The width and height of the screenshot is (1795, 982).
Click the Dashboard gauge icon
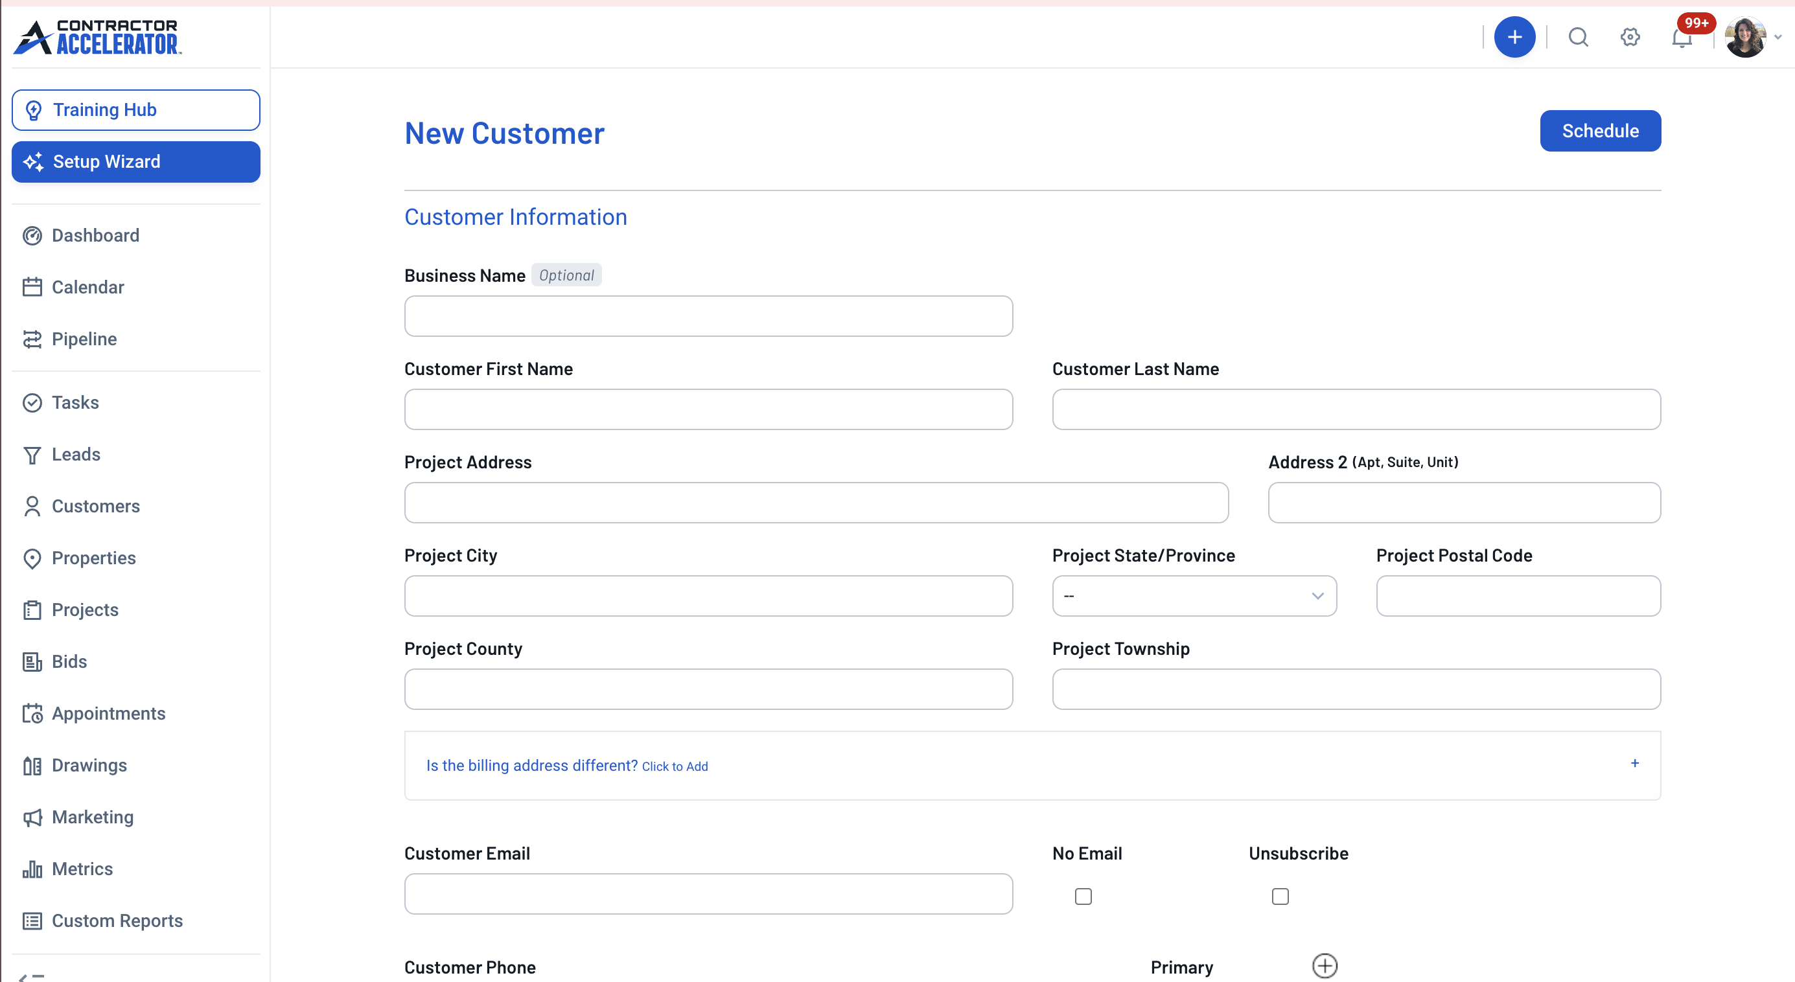(x=32, y=235)
